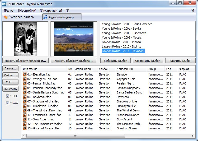The width and height of the screenshot is (198, 141).
Task: Select Lawson Rollins - 2008 - Infinita
Action: 121,42
